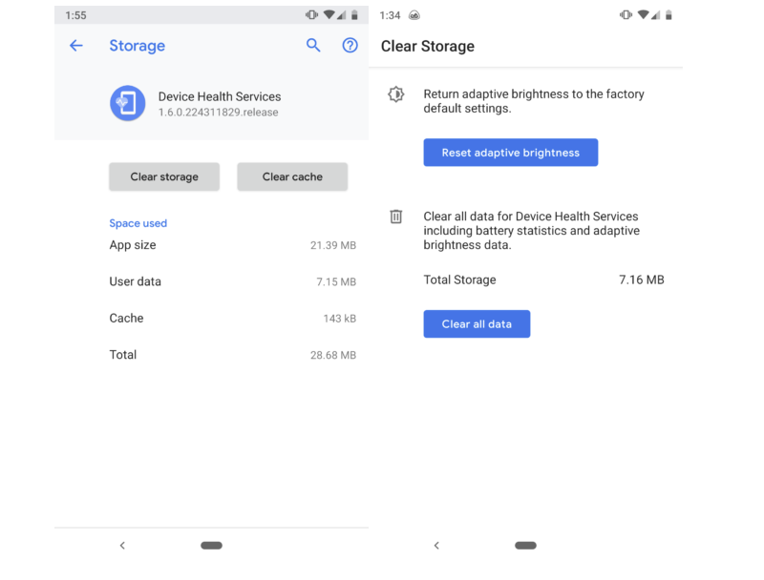Select the Total label

point(123,355)
